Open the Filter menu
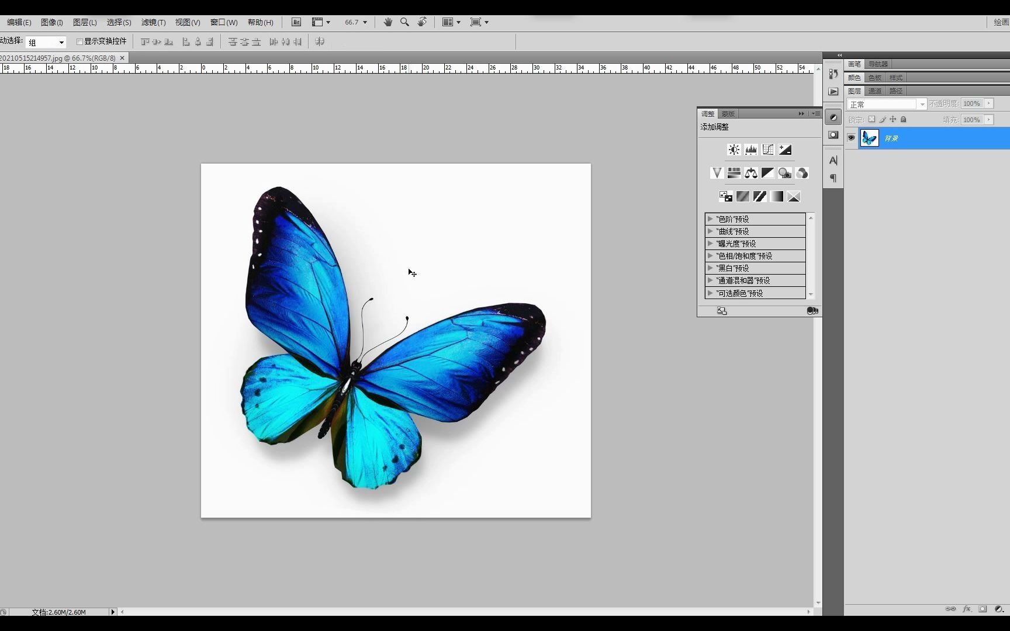The height and width of the screenshot is (631, 1010). (x=153, y=22)
